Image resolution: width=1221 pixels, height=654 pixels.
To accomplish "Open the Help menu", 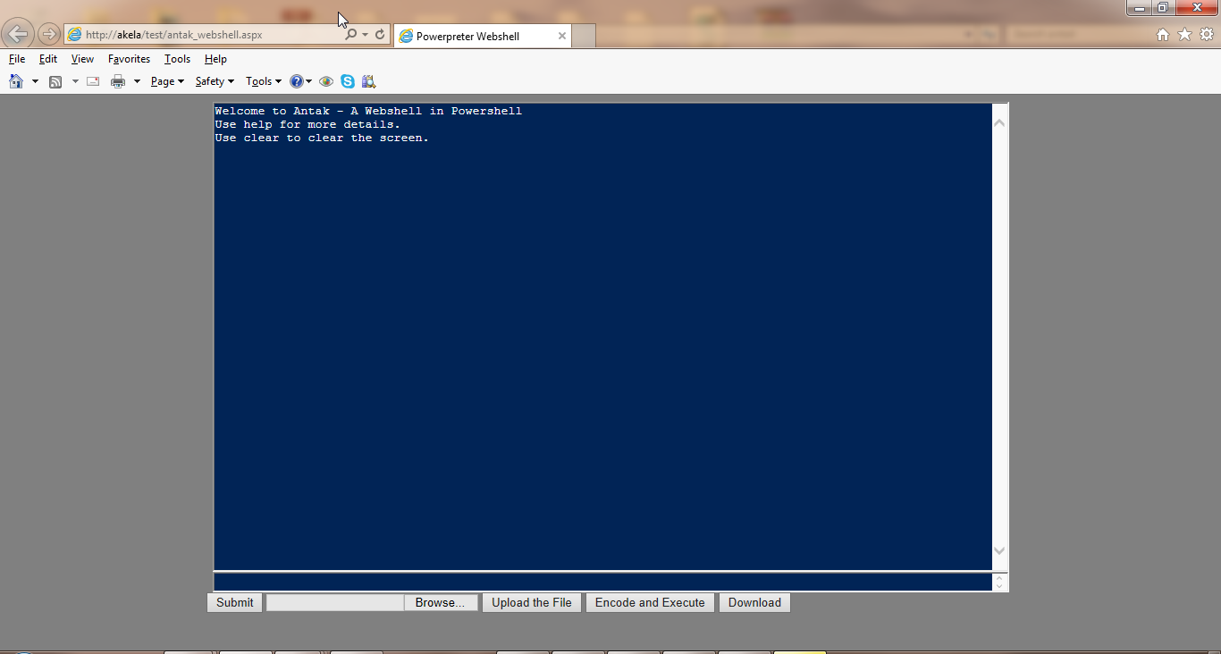I will (x=215, y=59).
